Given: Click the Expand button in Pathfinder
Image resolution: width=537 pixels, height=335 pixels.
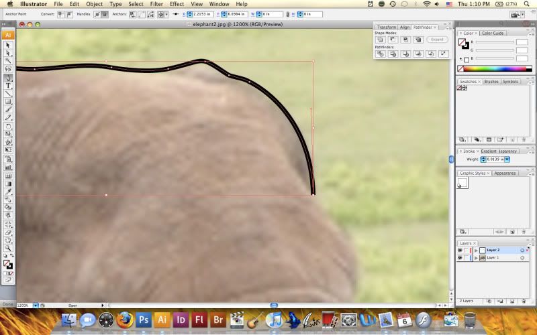Looking at the screenshot, I should (436, 40).
